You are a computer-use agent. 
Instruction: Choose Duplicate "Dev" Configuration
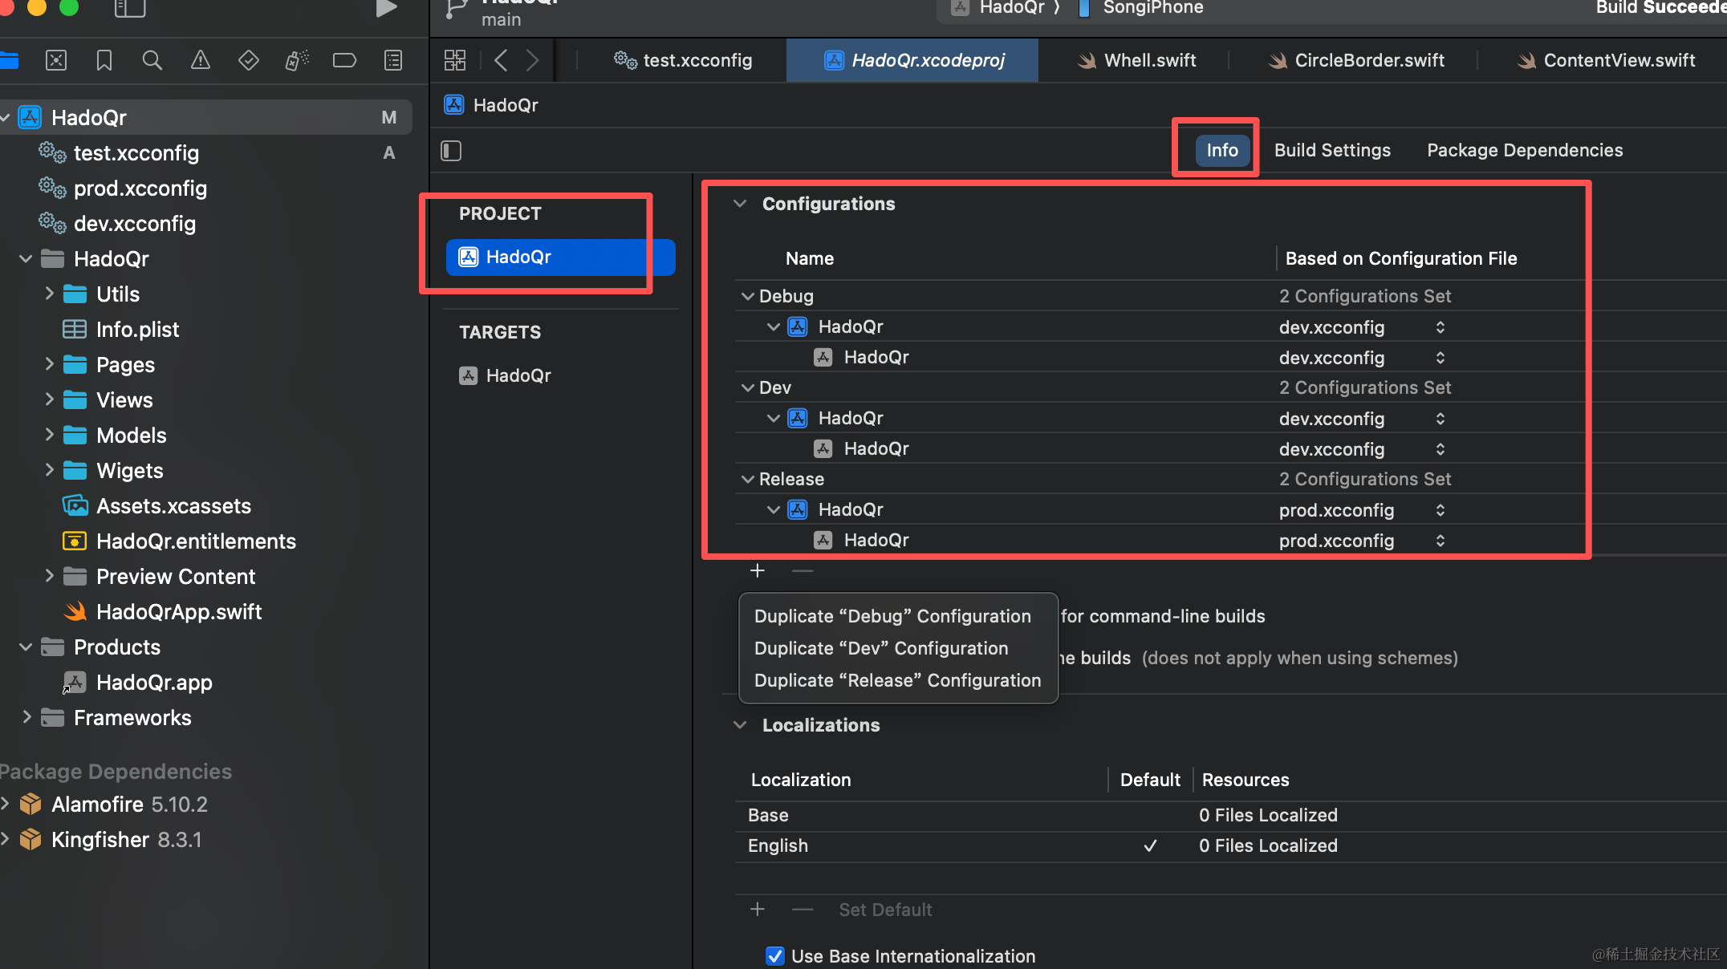coord(880,648)
